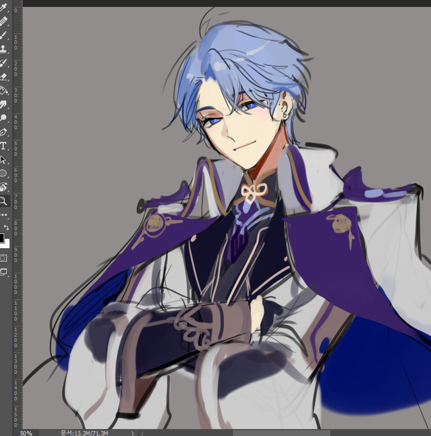Select the Path Selection arrow tool

click(x=3, y=160)
